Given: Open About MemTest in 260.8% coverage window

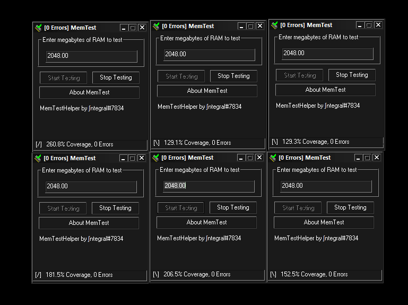Looking at the screenshot, I should 89,92.
